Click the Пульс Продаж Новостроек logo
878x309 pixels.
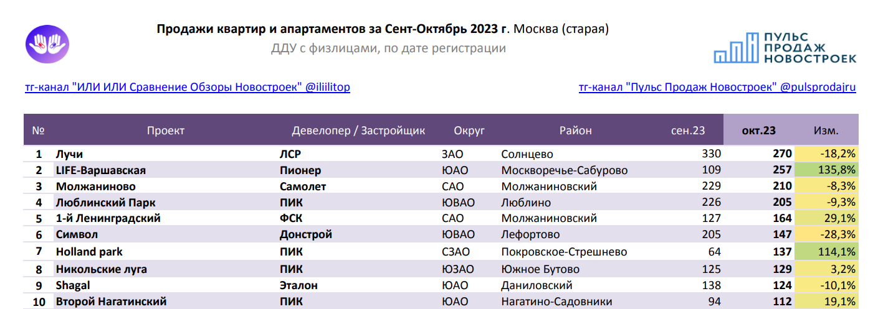pos(785,47)
